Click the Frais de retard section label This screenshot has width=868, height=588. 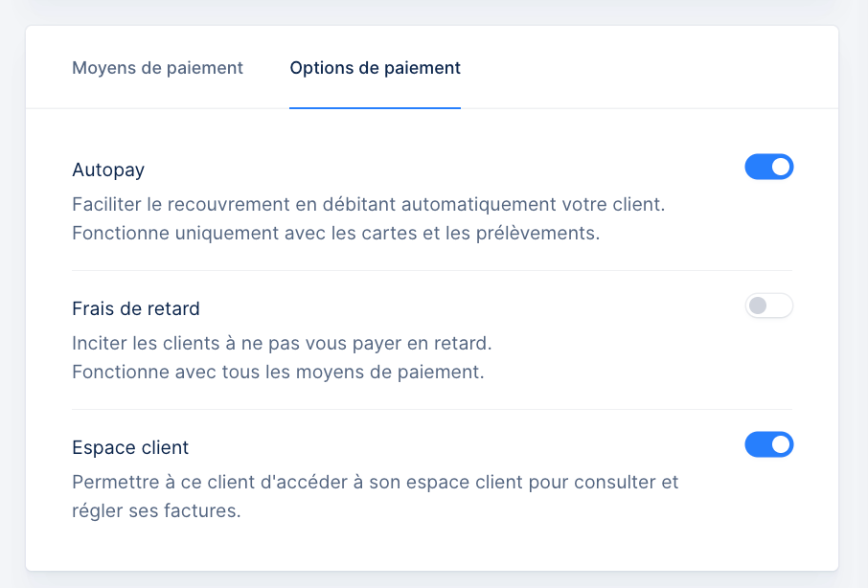pos(135,308)
